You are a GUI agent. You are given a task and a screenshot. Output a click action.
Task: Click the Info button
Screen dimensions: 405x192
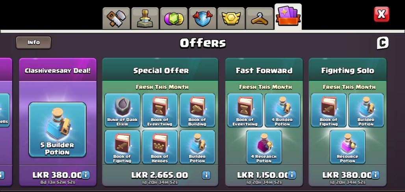pyautogui.click(x=33, y=42)
